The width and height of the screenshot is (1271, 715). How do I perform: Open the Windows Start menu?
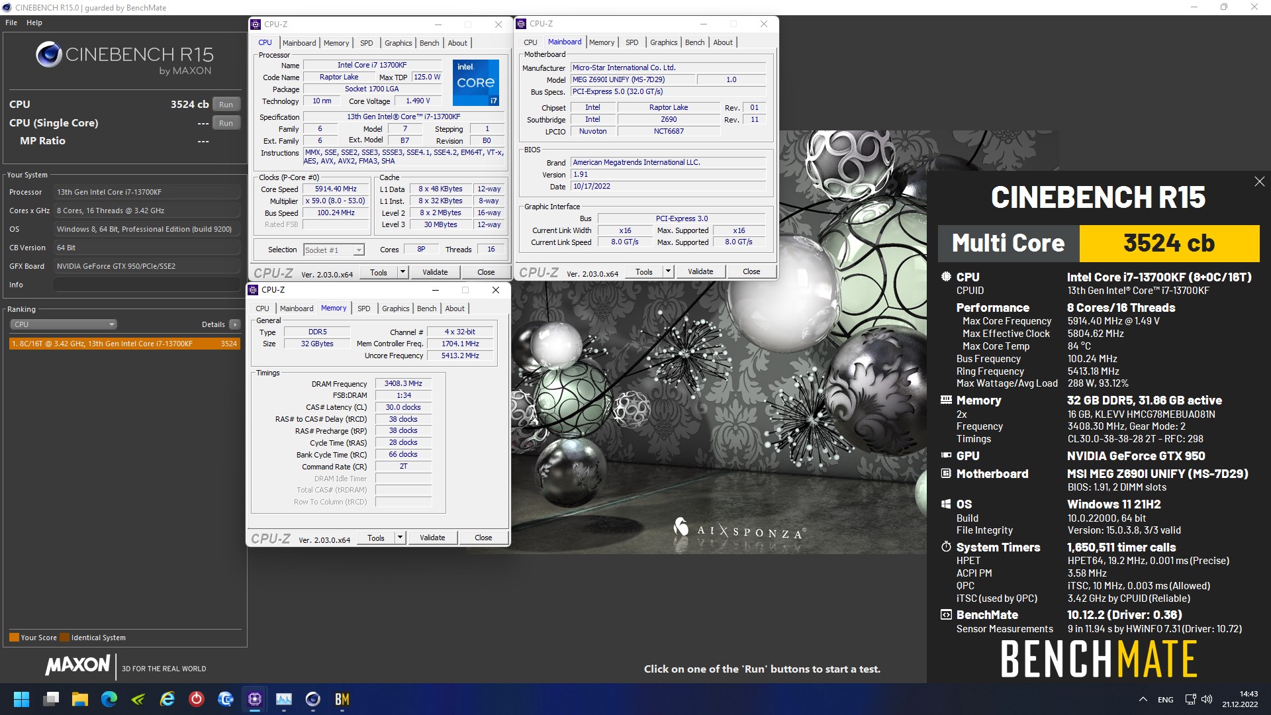(x=21, y=699)
